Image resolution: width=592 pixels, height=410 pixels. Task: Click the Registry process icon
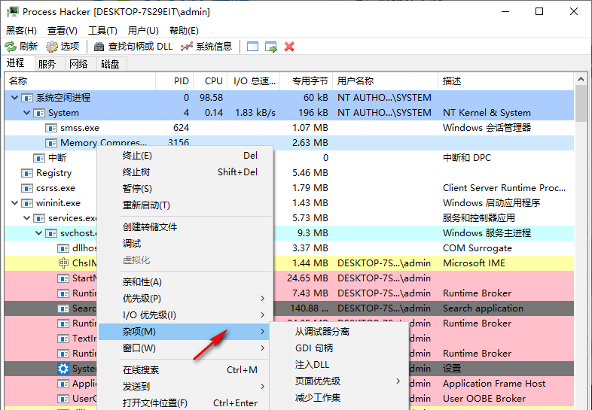(x=27, y=173)
